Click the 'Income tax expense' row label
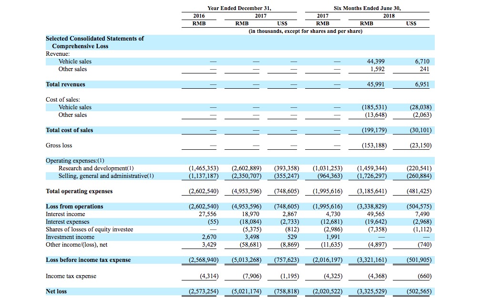 click(x=71, y=276)
